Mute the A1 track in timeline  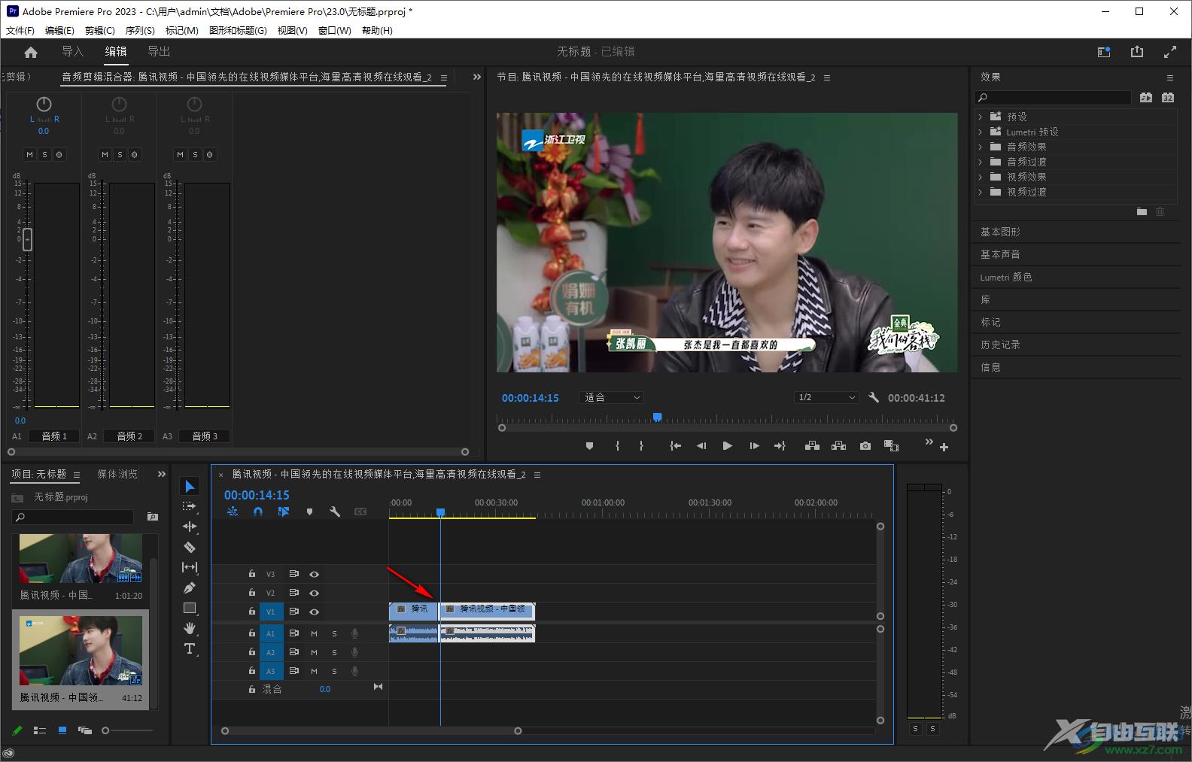point(314,633)
